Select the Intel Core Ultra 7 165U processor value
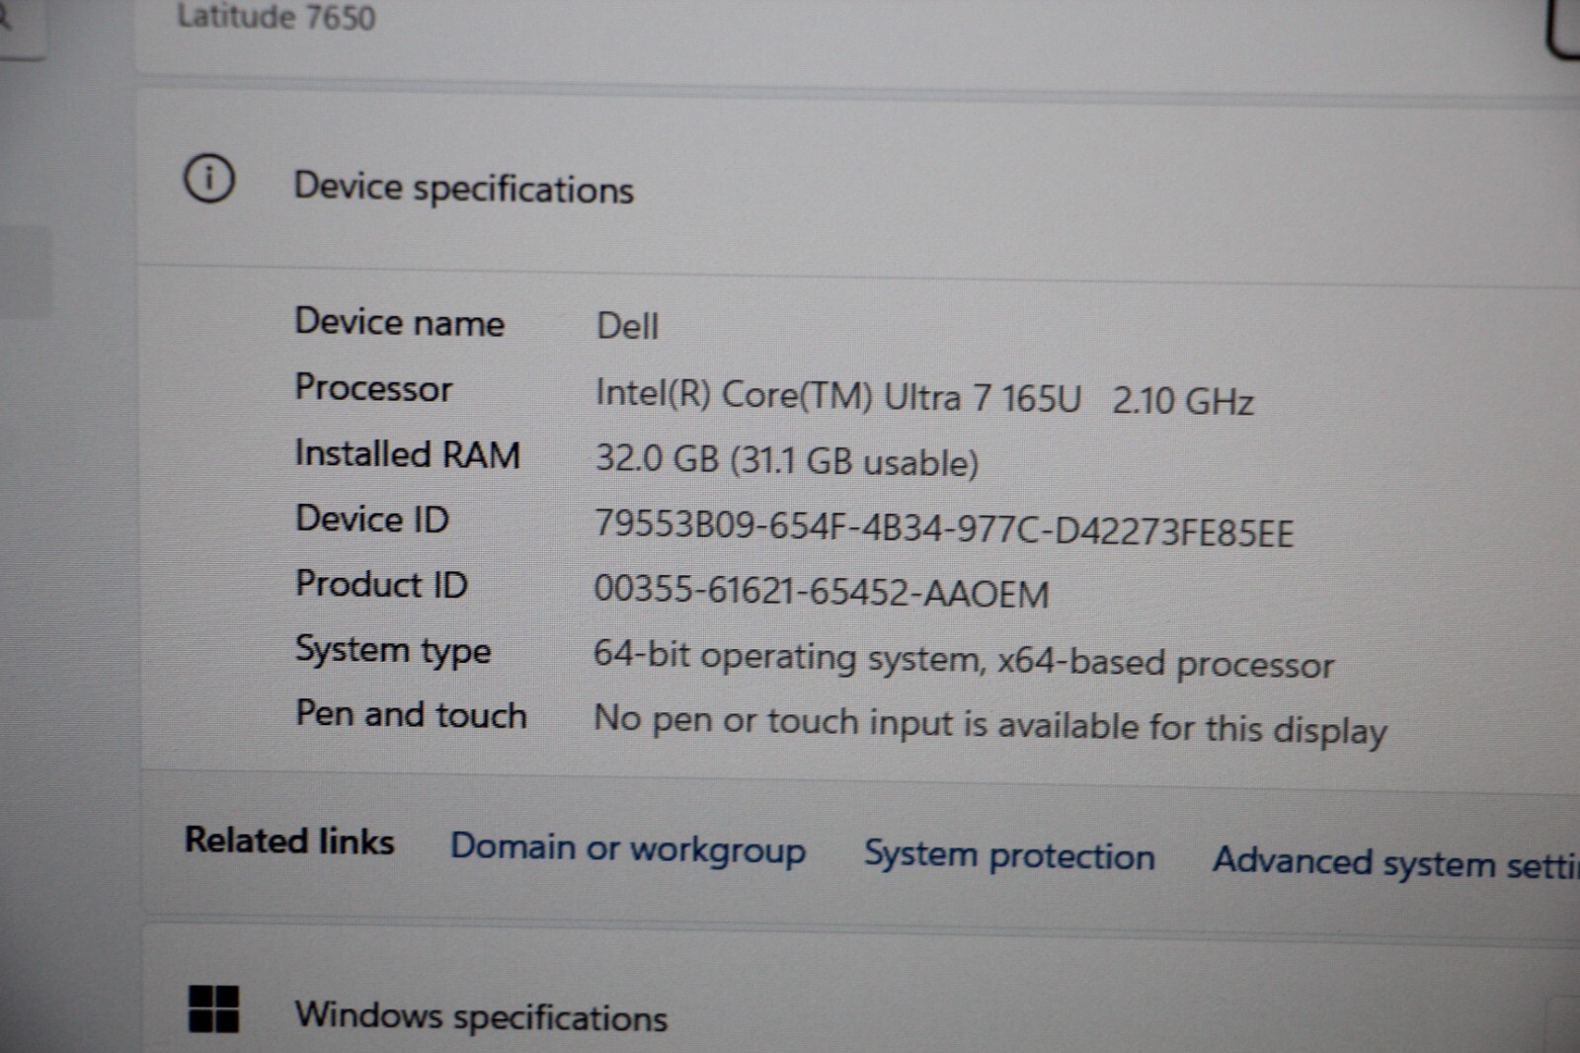 coord(924,398)
